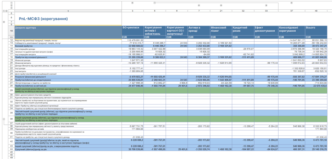Select the Фінансовий лізинг heading
The width and height of the screenshot is (332, 159).
coord(221,31)
